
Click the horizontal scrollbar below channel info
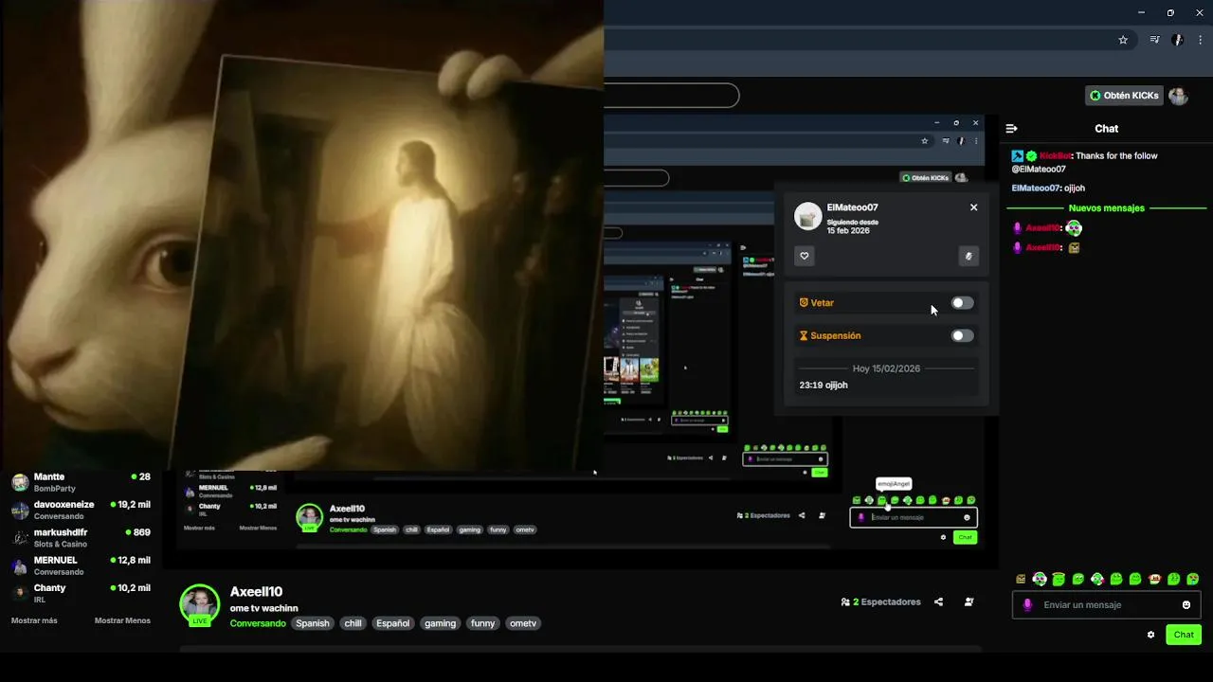coord(580,649)
